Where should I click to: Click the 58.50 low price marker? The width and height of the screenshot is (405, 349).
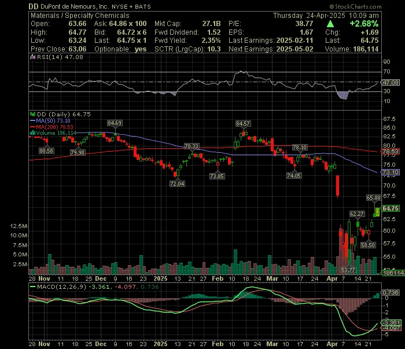pyautogui.click(x=368, y=245)
